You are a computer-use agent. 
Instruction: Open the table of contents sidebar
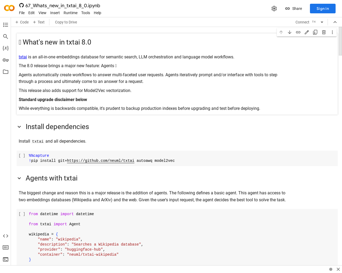[6, 25]
